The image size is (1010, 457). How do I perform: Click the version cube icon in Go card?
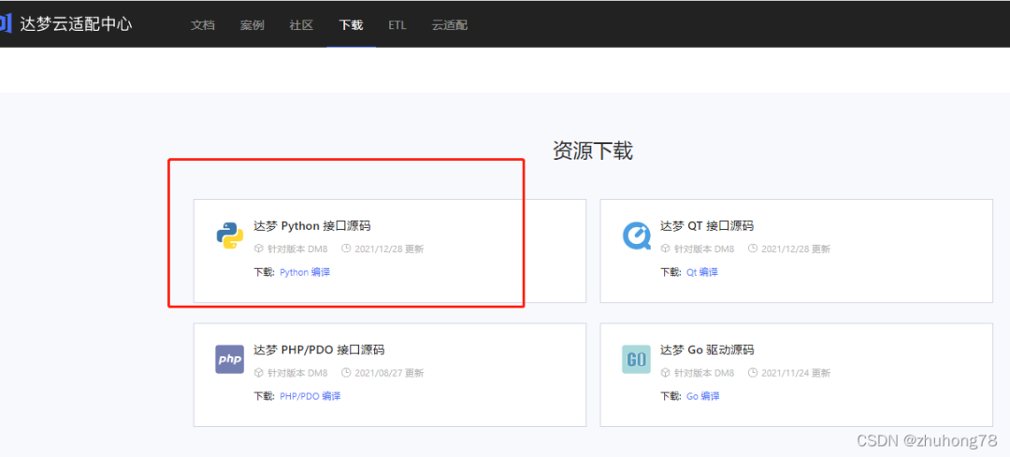[x=666, y=372]
